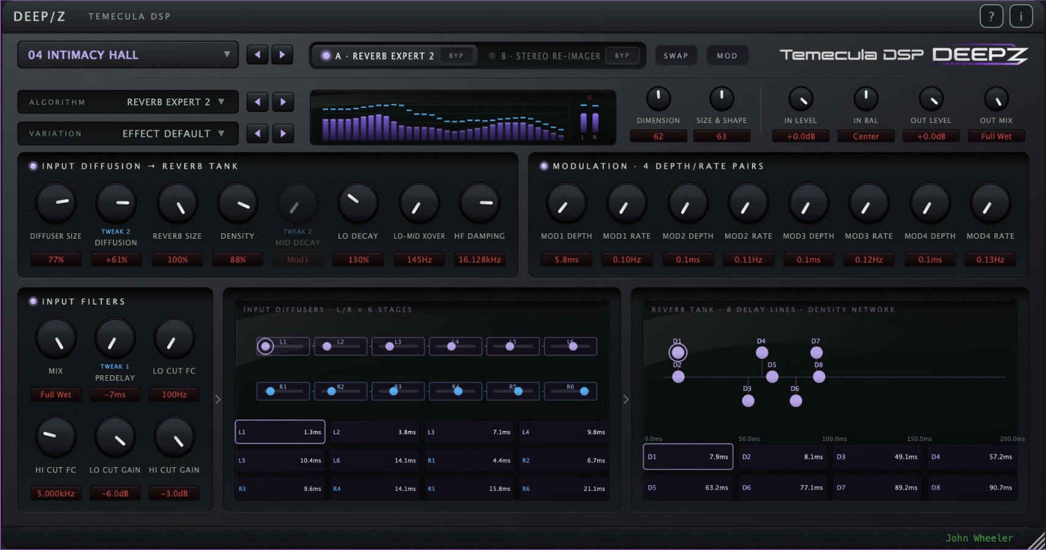The image size is (1046, 550).
Task: Select diffuser stage L6 node
Action: click(x=573, y=346)
